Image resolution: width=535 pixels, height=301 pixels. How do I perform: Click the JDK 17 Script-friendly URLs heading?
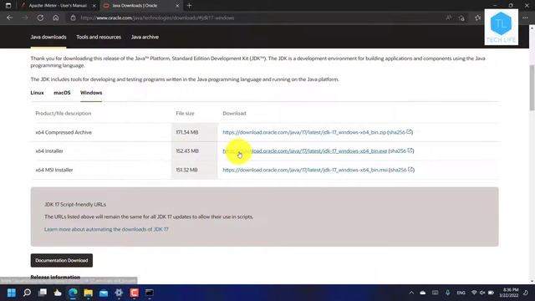point(75,204)
